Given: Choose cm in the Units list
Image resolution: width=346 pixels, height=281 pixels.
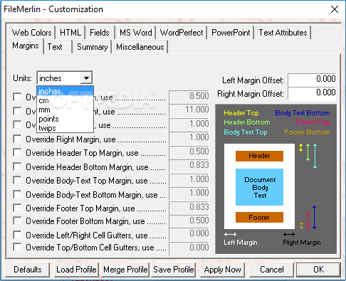Looking at the screenshot, I should click(65, 100).
